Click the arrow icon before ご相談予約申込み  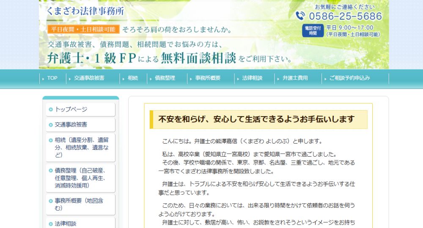click(325, 78)
